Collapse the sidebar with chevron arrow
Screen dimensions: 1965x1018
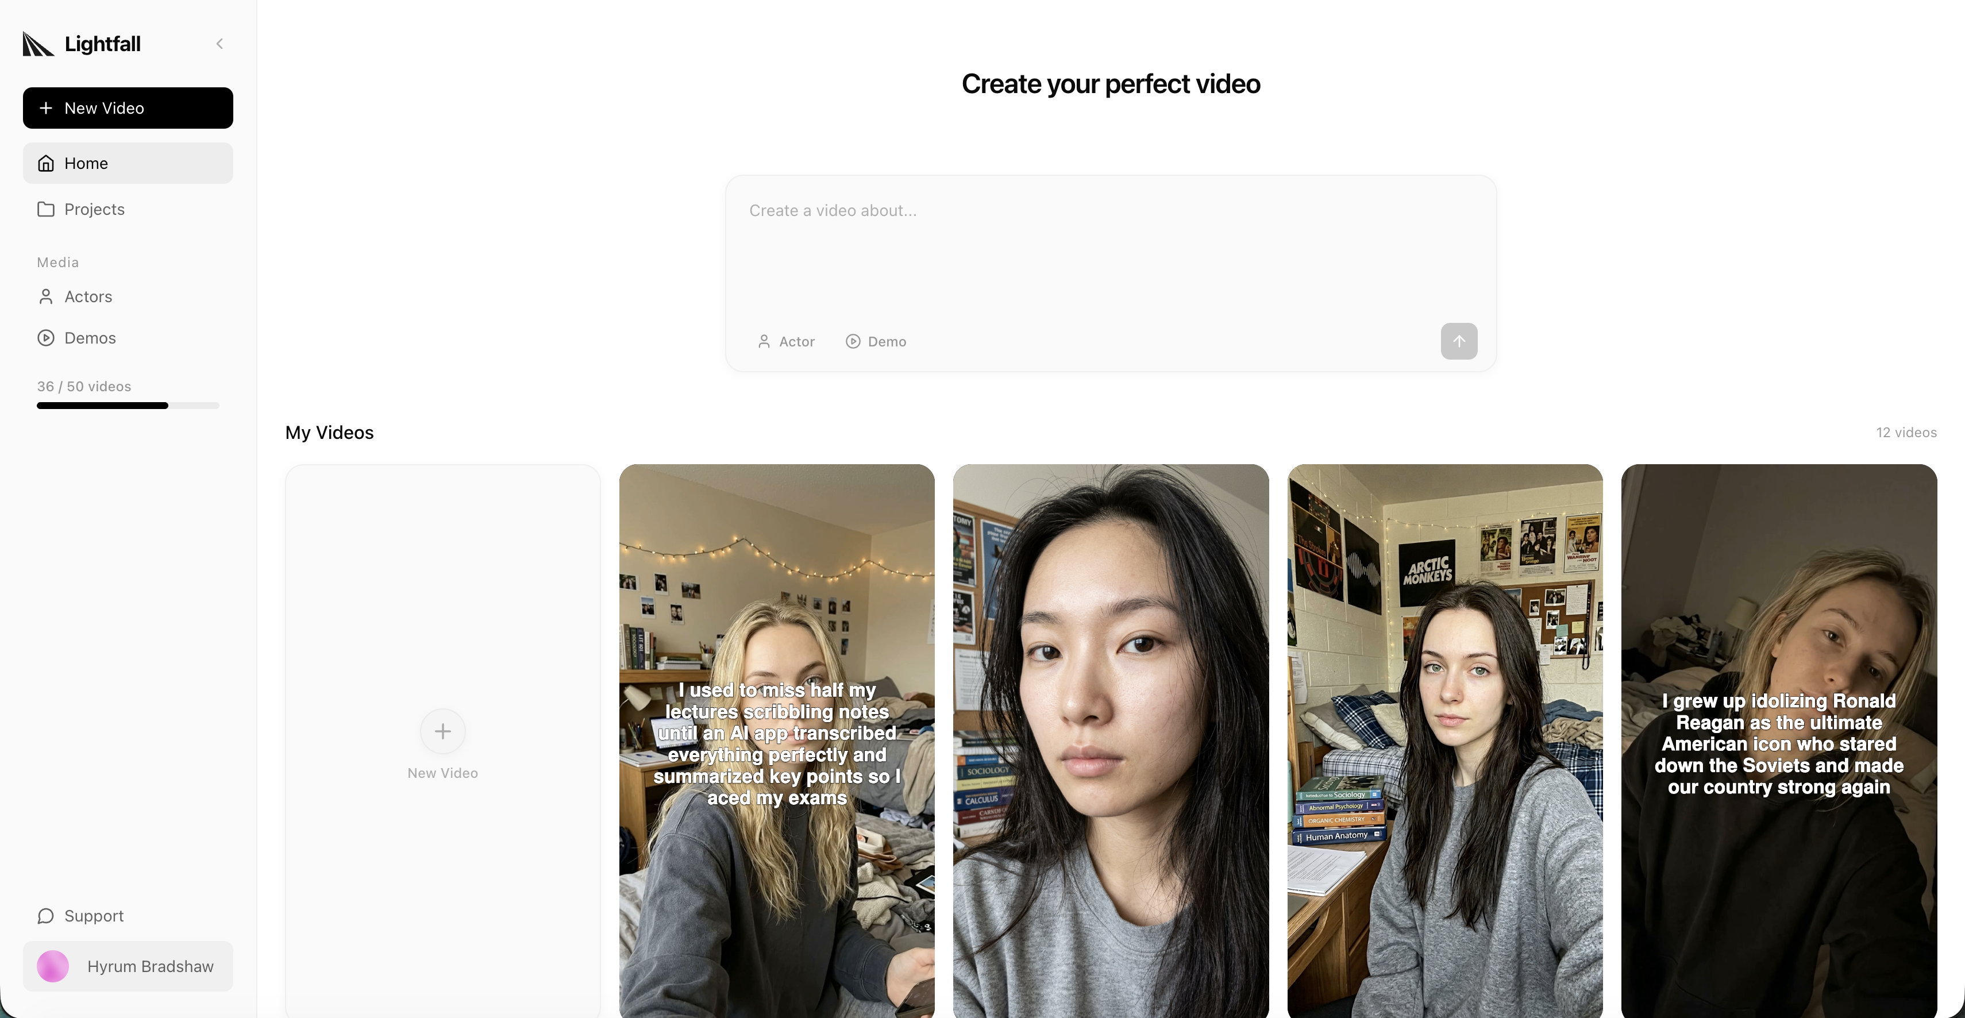[219, 44]
